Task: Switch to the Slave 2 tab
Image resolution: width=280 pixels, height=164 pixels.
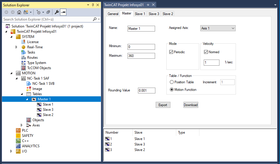Action: [x=168, y=14]
